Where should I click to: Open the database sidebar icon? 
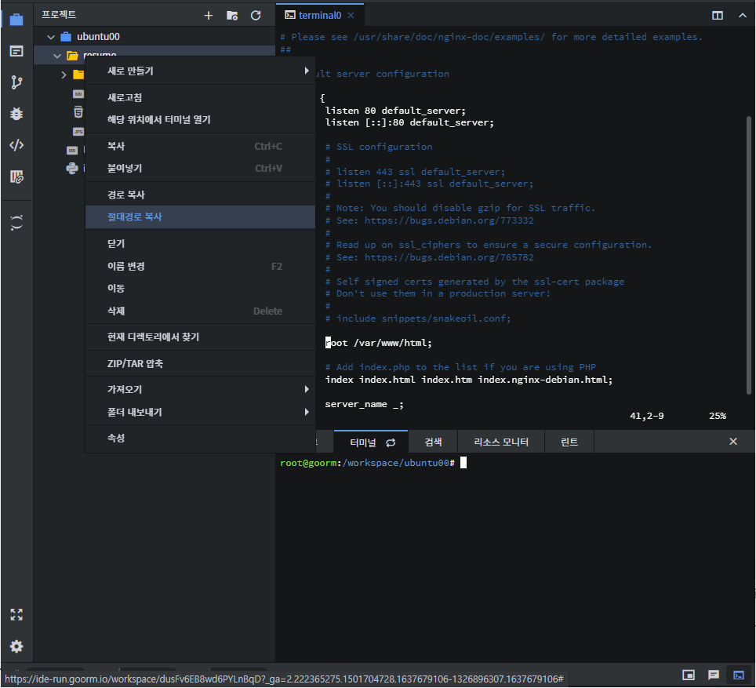pos(16,177)
